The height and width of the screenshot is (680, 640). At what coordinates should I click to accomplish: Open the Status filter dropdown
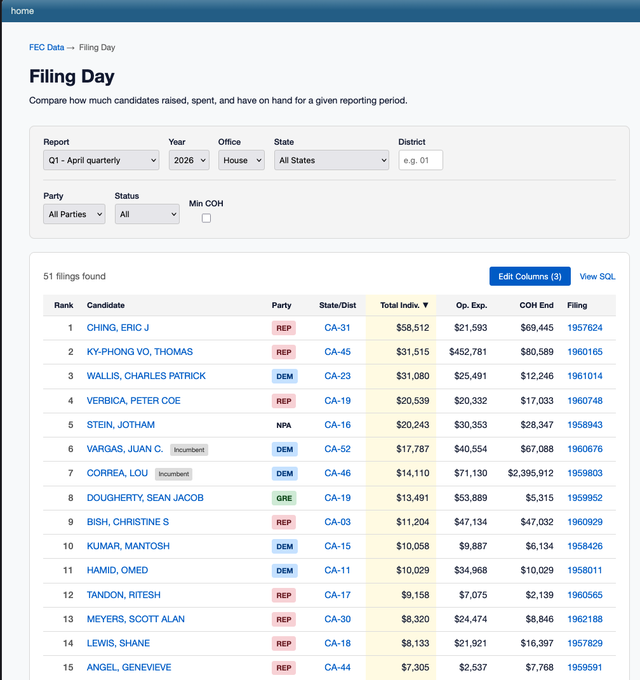pos(147,215)
